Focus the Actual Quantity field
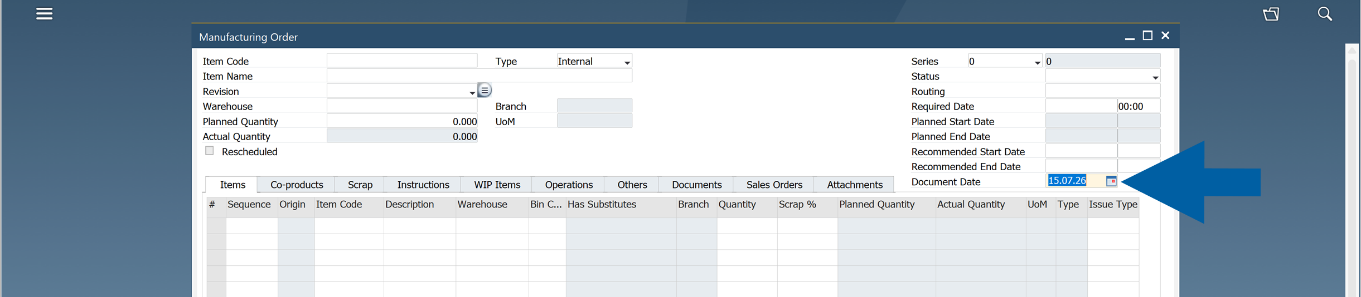The width and height of the screenshot is (1361, 297). pos(402,136)
